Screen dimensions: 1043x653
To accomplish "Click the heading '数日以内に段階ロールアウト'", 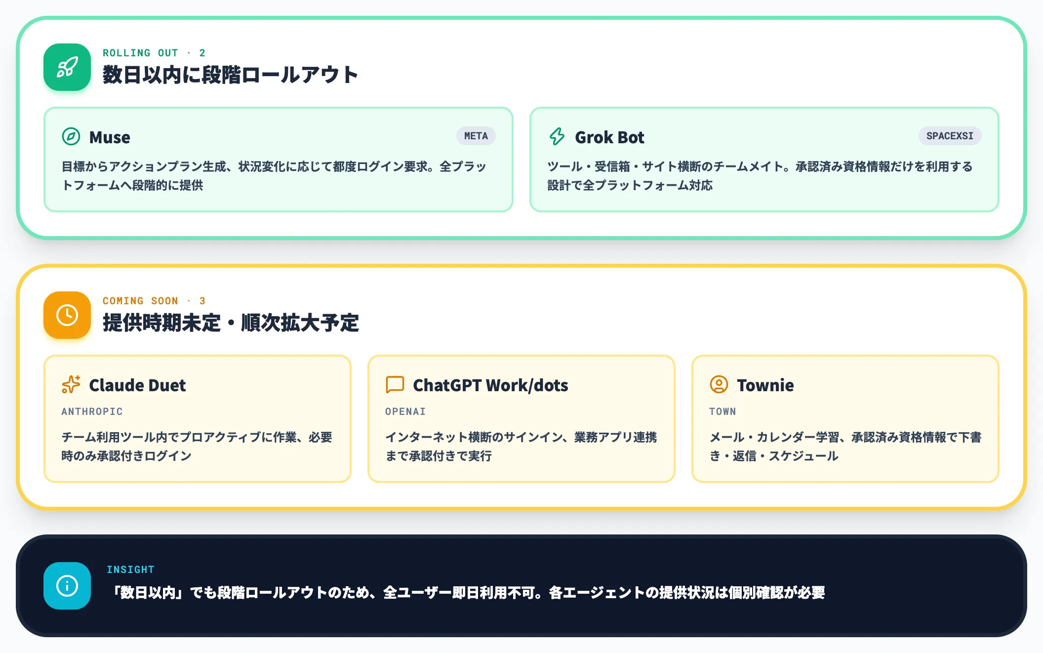I will (230, 75).
